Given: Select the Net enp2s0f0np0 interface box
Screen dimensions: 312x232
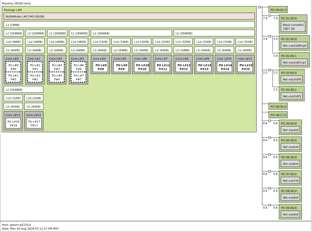Looking at the screenshot, I should pyautogui.click(x=294, y=46).
